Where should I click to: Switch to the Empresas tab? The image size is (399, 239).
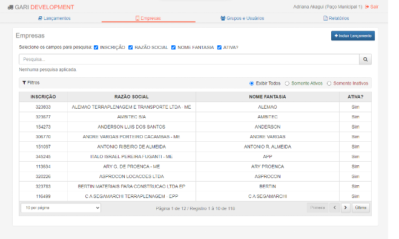tap(148, 18)
